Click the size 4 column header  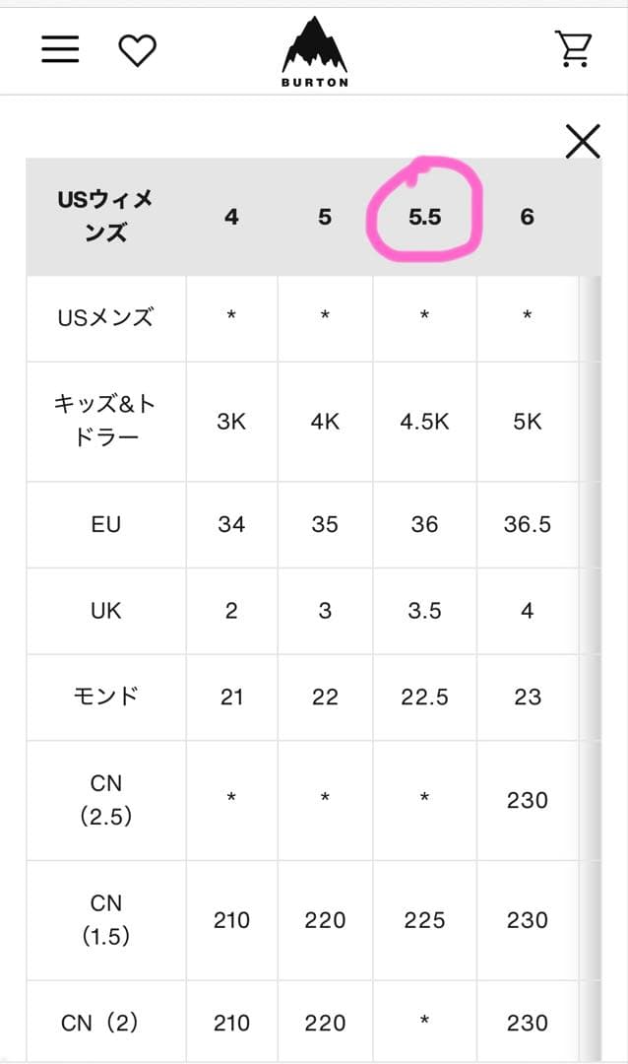coord(231,217)
